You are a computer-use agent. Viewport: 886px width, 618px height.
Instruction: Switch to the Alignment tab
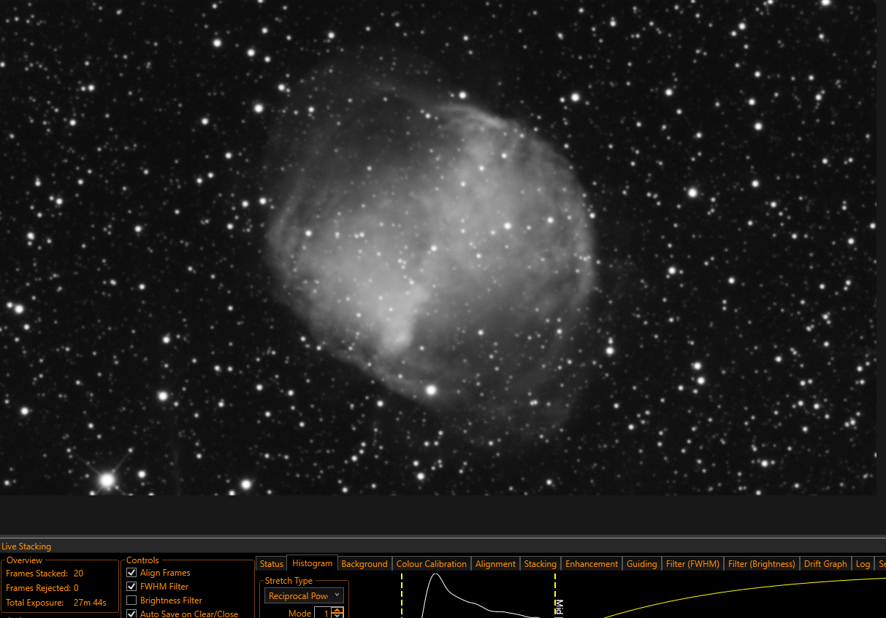(x=495, y=564)
